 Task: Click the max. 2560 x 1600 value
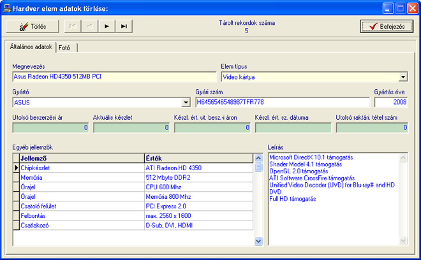pyautogui.click(x=198, y=216)
